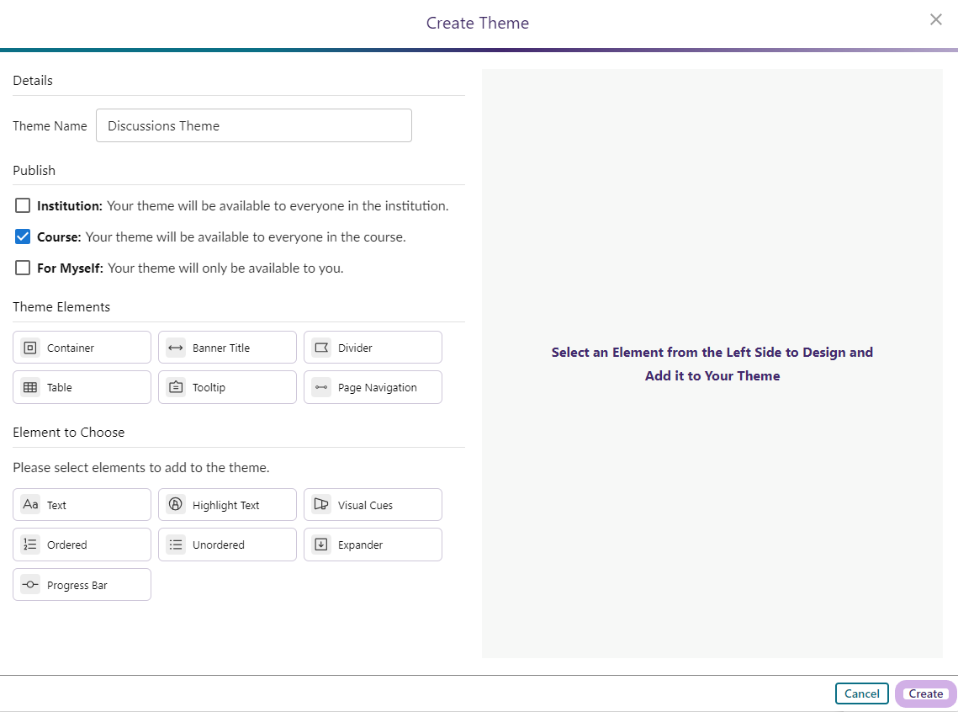
Task: Choose the Divider element icon
Action: [321, 348]
